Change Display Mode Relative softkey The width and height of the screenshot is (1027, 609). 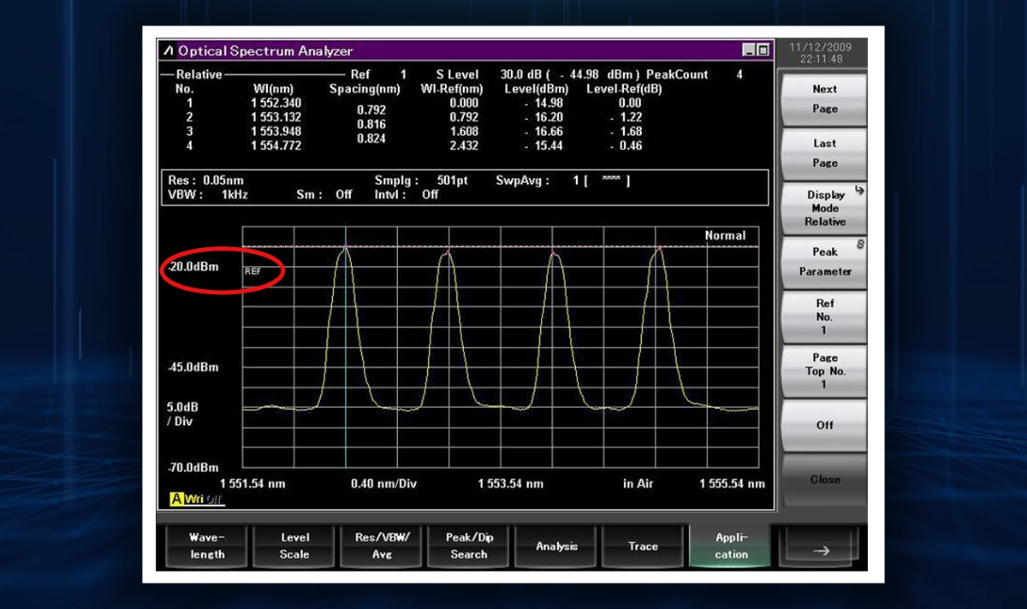coord(824,208)
